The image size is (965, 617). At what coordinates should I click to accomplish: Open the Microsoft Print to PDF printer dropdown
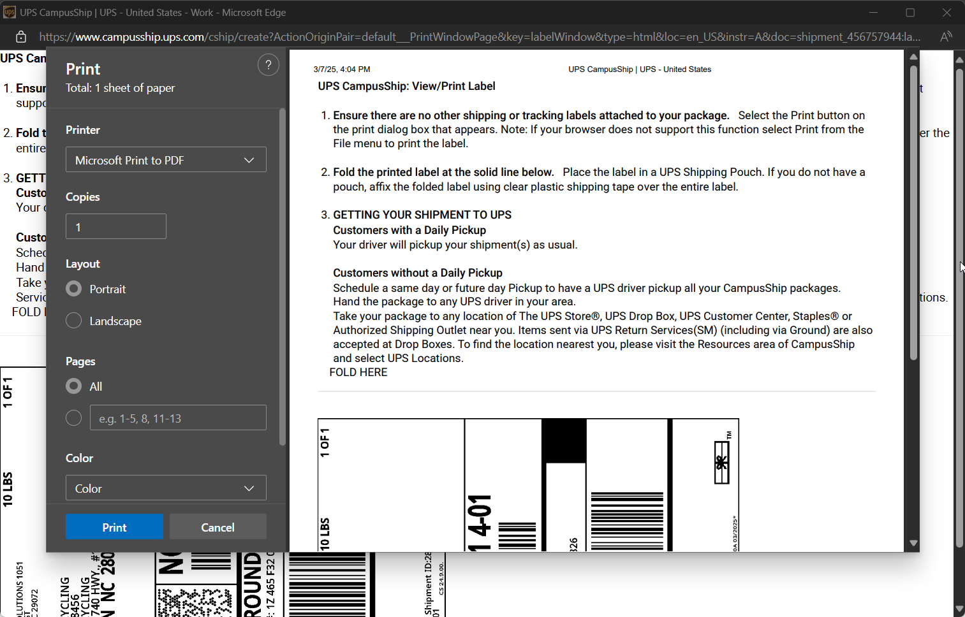pos(166,160)
